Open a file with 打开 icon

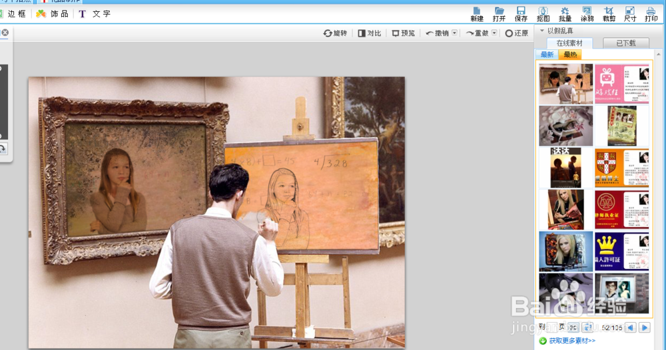[x=499, y=14]
